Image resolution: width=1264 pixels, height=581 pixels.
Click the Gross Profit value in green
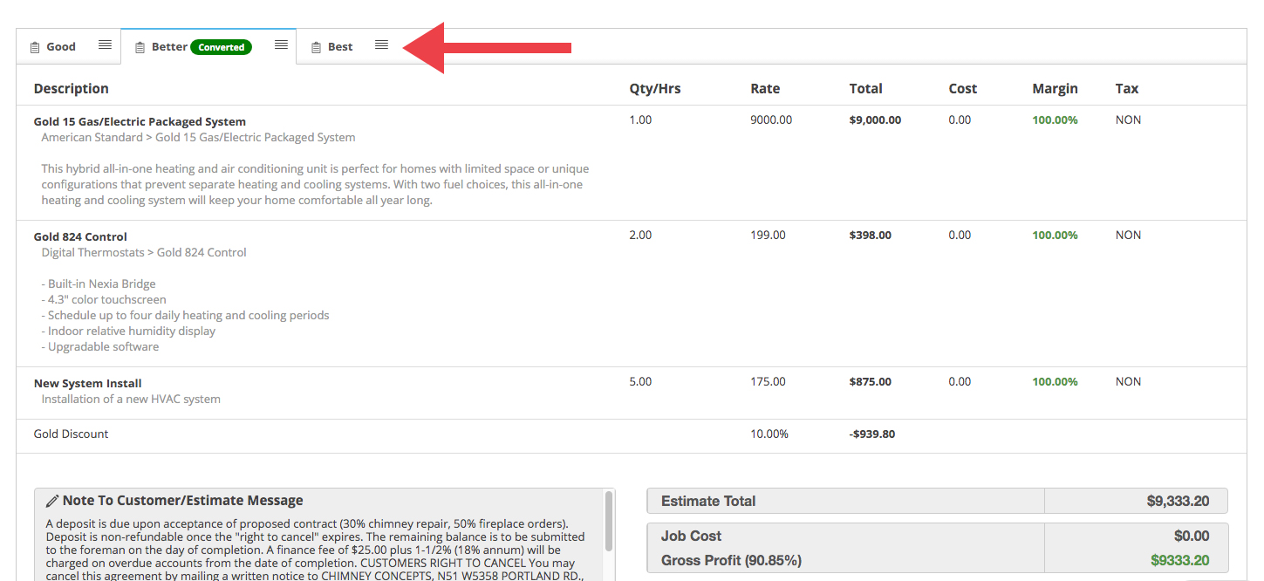click(x=1179, y=560)
